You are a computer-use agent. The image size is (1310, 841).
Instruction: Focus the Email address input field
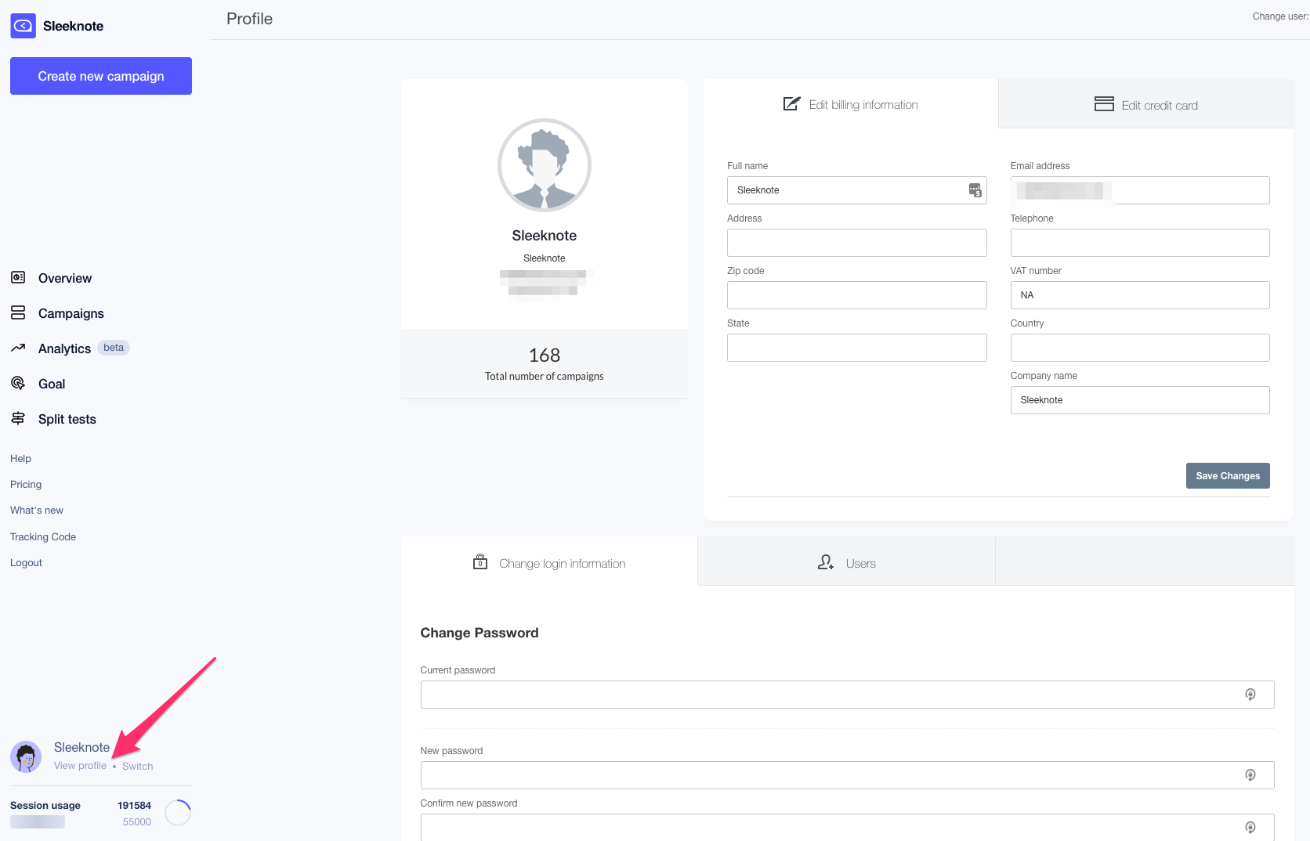(x=1140, y=190)
